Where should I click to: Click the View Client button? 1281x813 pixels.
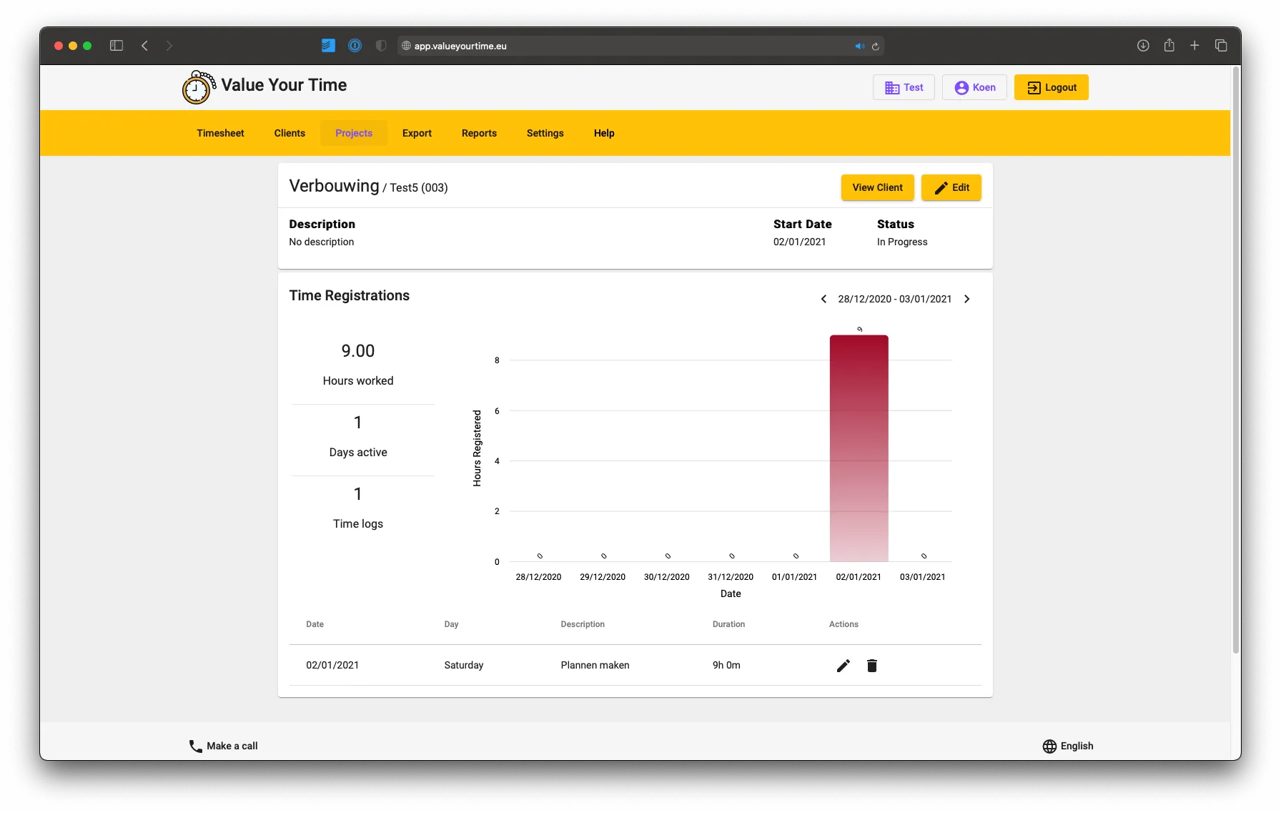[877, 187]
